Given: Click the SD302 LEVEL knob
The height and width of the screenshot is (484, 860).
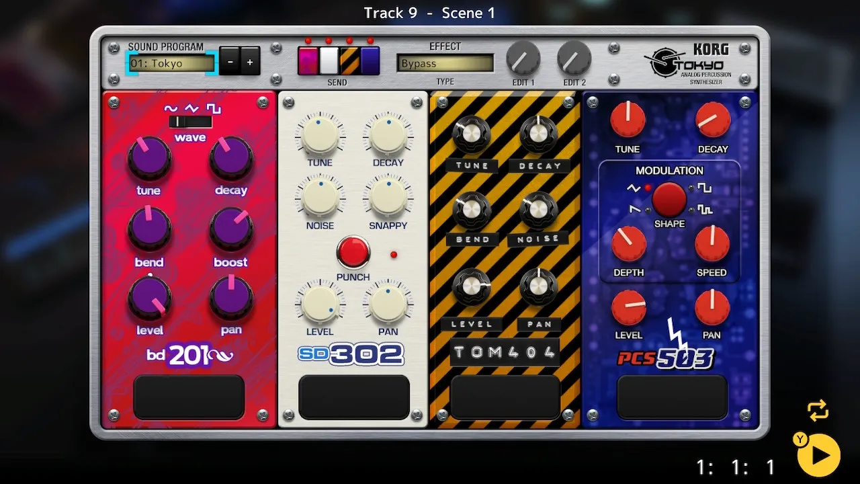Looking at the screenshot, I should (320, 303).
